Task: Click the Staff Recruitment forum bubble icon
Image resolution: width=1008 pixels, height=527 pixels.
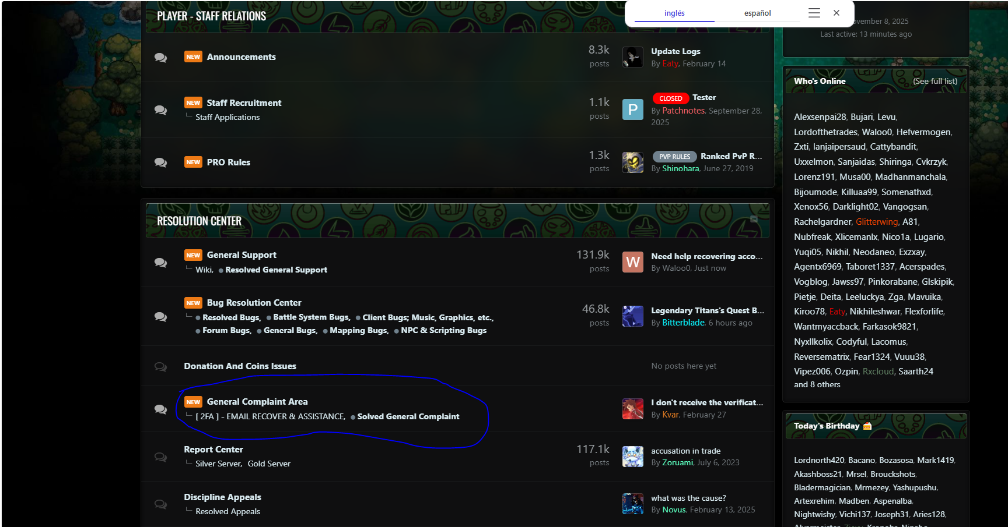Action: (x=160, y=109)
